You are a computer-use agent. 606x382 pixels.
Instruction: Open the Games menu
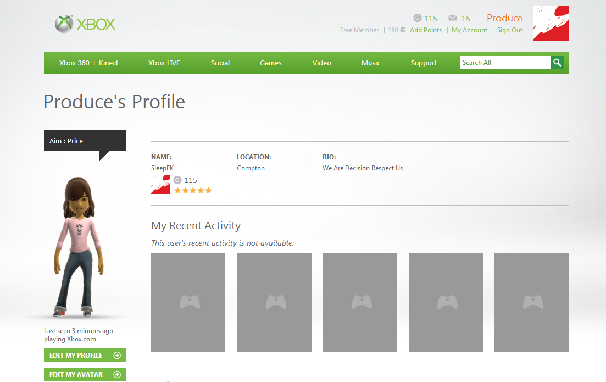tap(271, 63)
